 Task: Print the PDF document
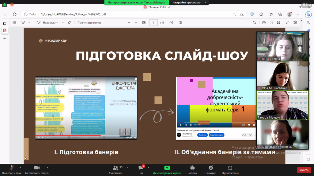coord(264,23)
